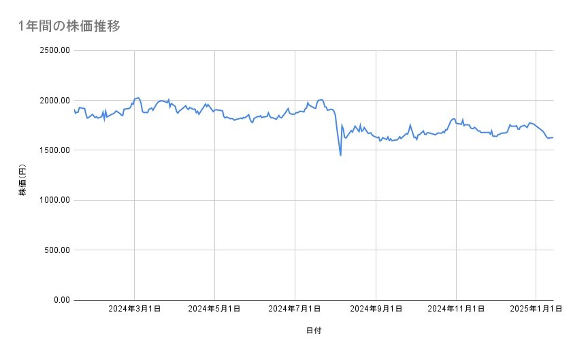Click the lowest dip of the price line
The height and width of the screenshot is (353, 571).
pos(340,155)
